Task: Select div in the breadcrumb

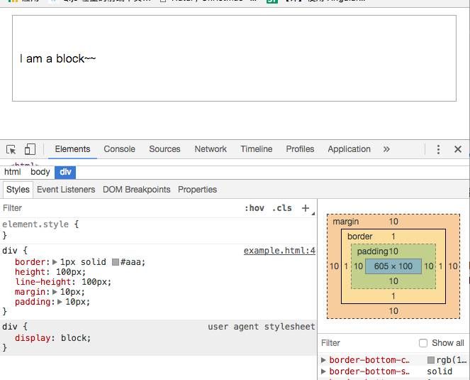Action: [x=65, y=172]
